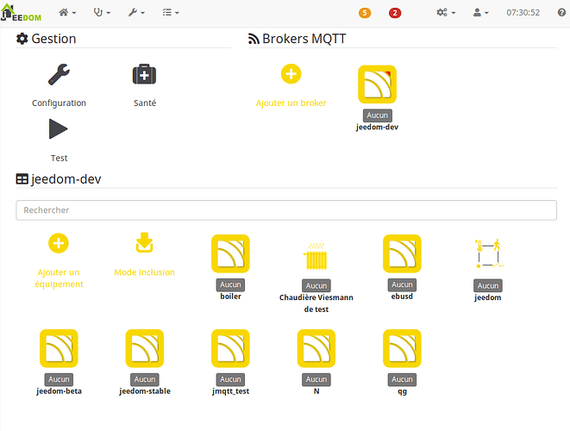Click the orange 5 messages badge

coord(365,13)
